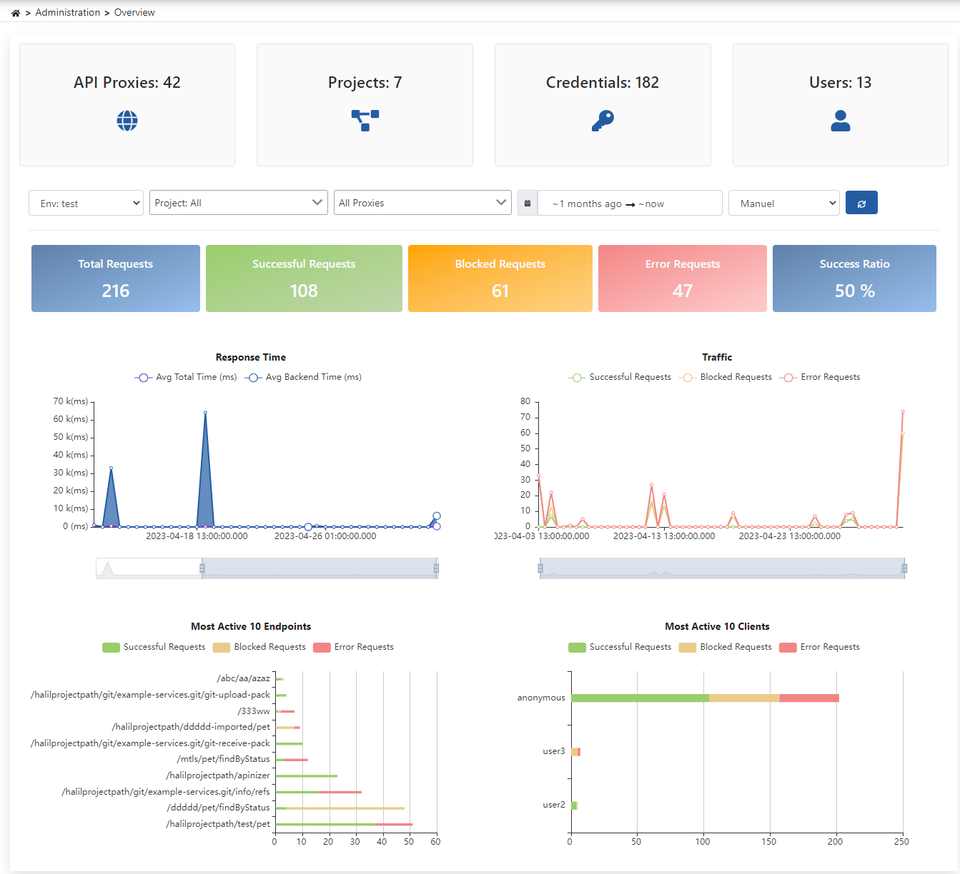The width and height of the screenshot is (960, 874).
Task: Click right handle of Traffic zoom slider
Action: 904,568
